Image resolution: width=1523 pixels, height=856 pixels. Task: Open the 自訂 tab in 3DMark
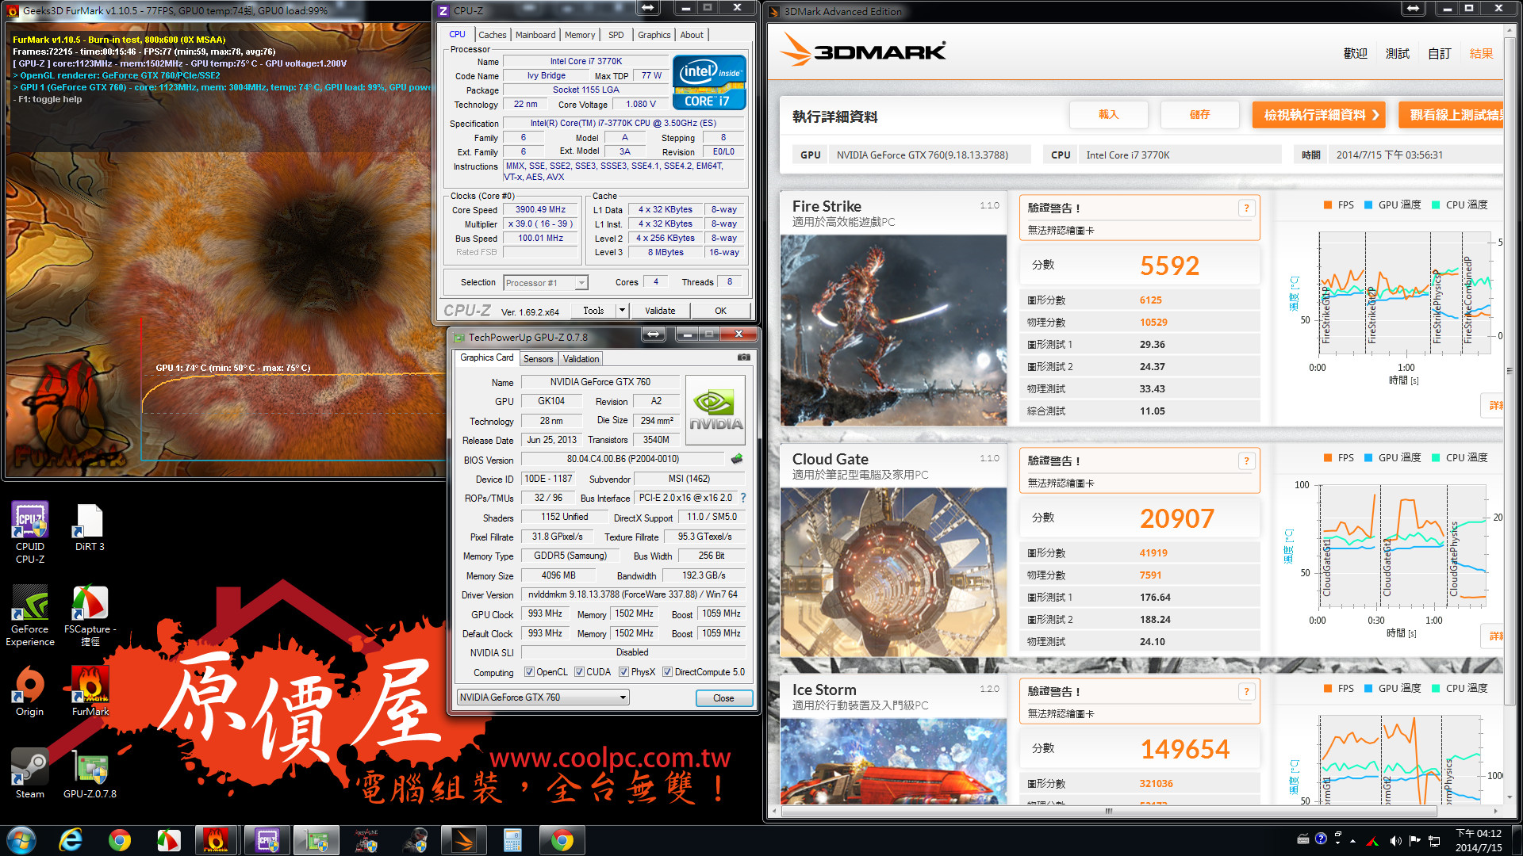(x=1440, y=53)
